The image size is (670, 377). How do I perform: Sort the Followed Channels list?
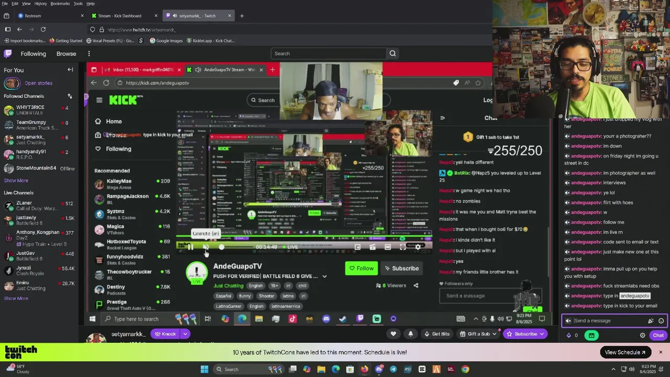point(70,96)
